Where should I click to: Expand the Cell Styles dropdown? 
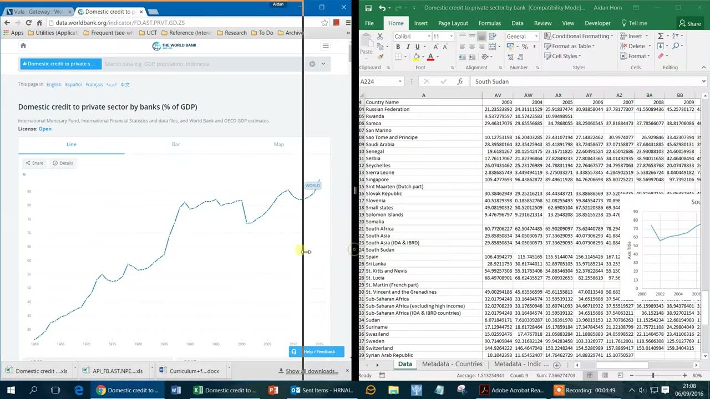581,57
